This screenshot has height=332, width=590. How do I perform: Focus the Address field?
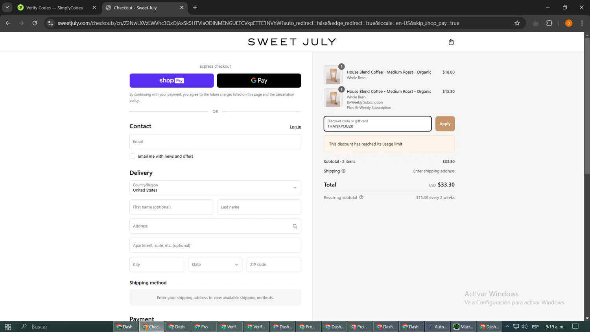(x=215, y=226)
